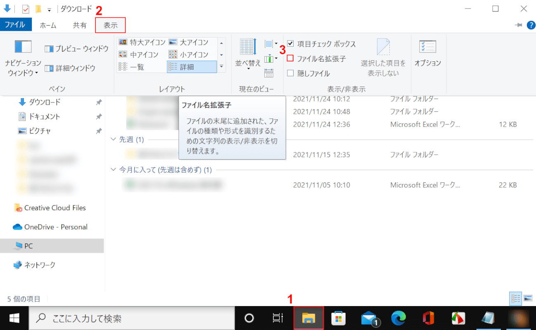Open Microsoft Store from taskbar
The height and width of the screenshot is (330, 536).
[x=339, y=318]
